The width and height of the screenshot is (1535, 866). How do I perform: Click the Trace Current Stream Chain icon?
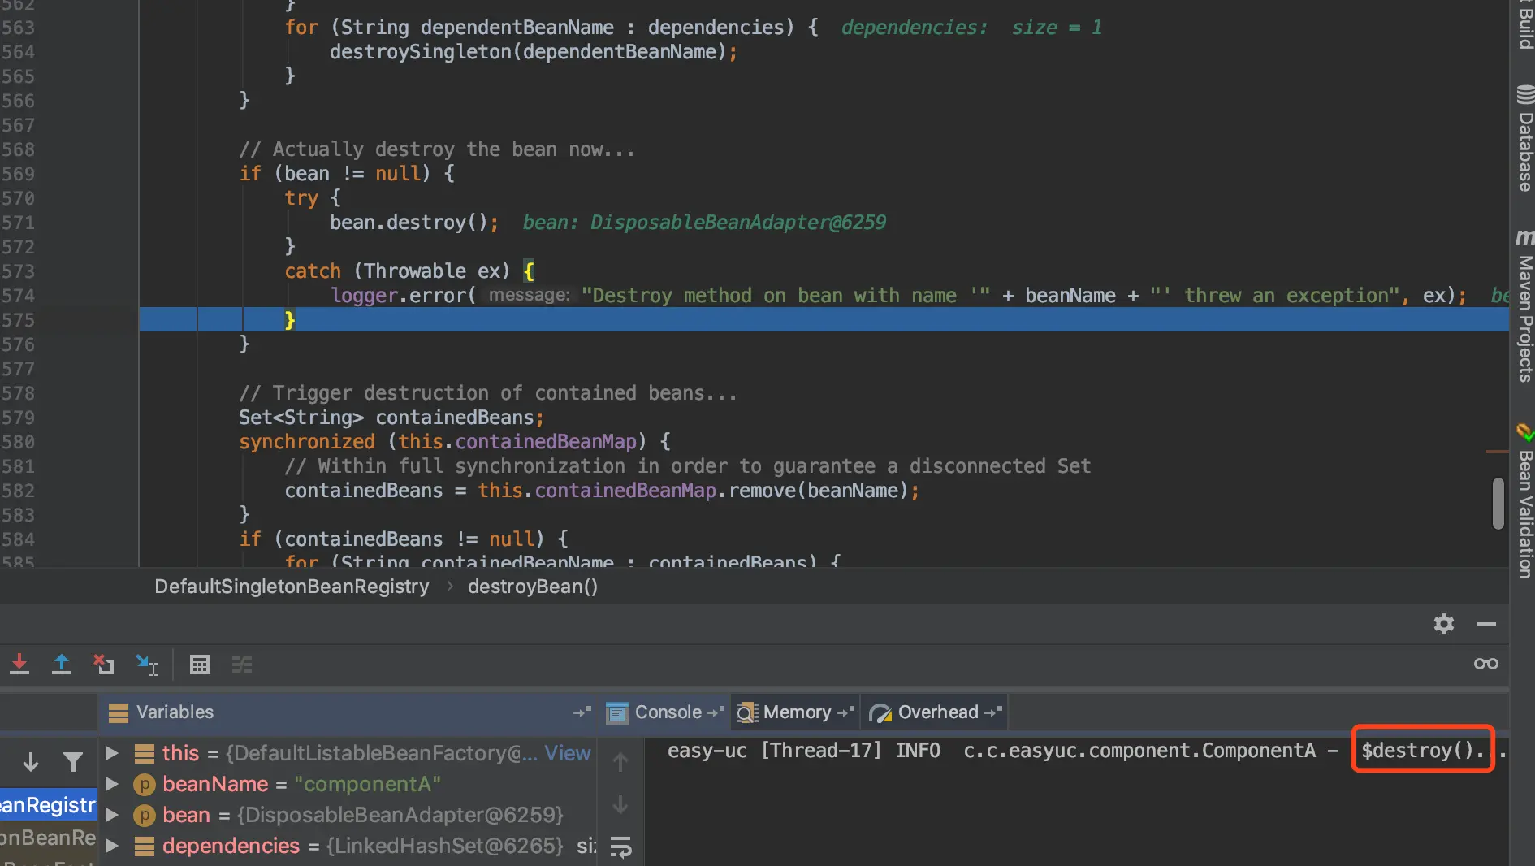point(242,665)
